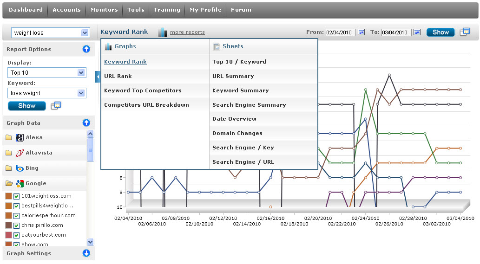The width and height of the screenshot is (480, 264).
Task: Open the Monitors menu
Action: [x=104, y=10]
